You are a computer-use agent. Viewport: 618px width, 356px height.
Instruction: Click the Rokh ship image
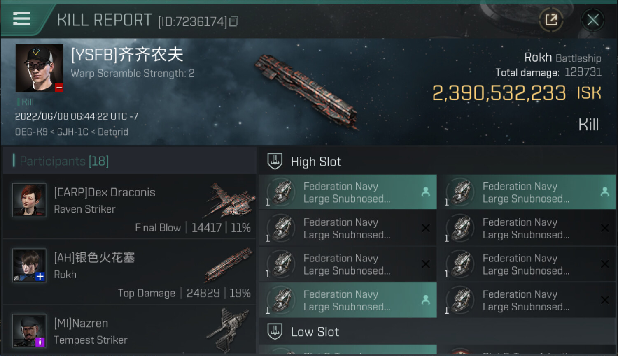click(x=306, y=91)
